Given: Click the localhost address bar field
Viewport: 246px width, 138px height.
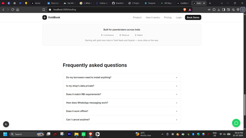Looking at the screenshot, I should pyautogui.click(x=116, y=9).
